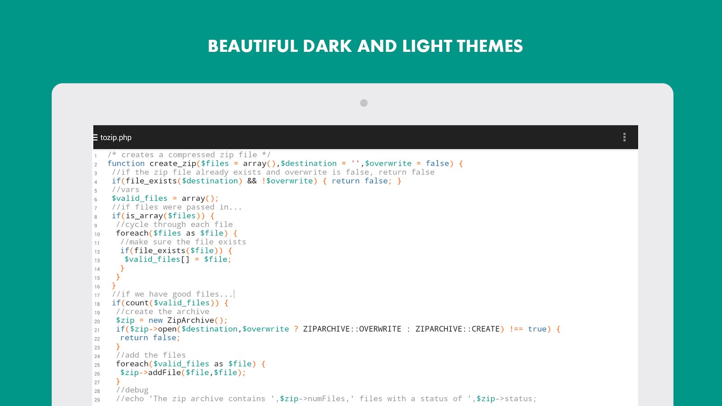Click 'is_array' in the if statement
The image size is (722, 406).
[x=144, y=216]
